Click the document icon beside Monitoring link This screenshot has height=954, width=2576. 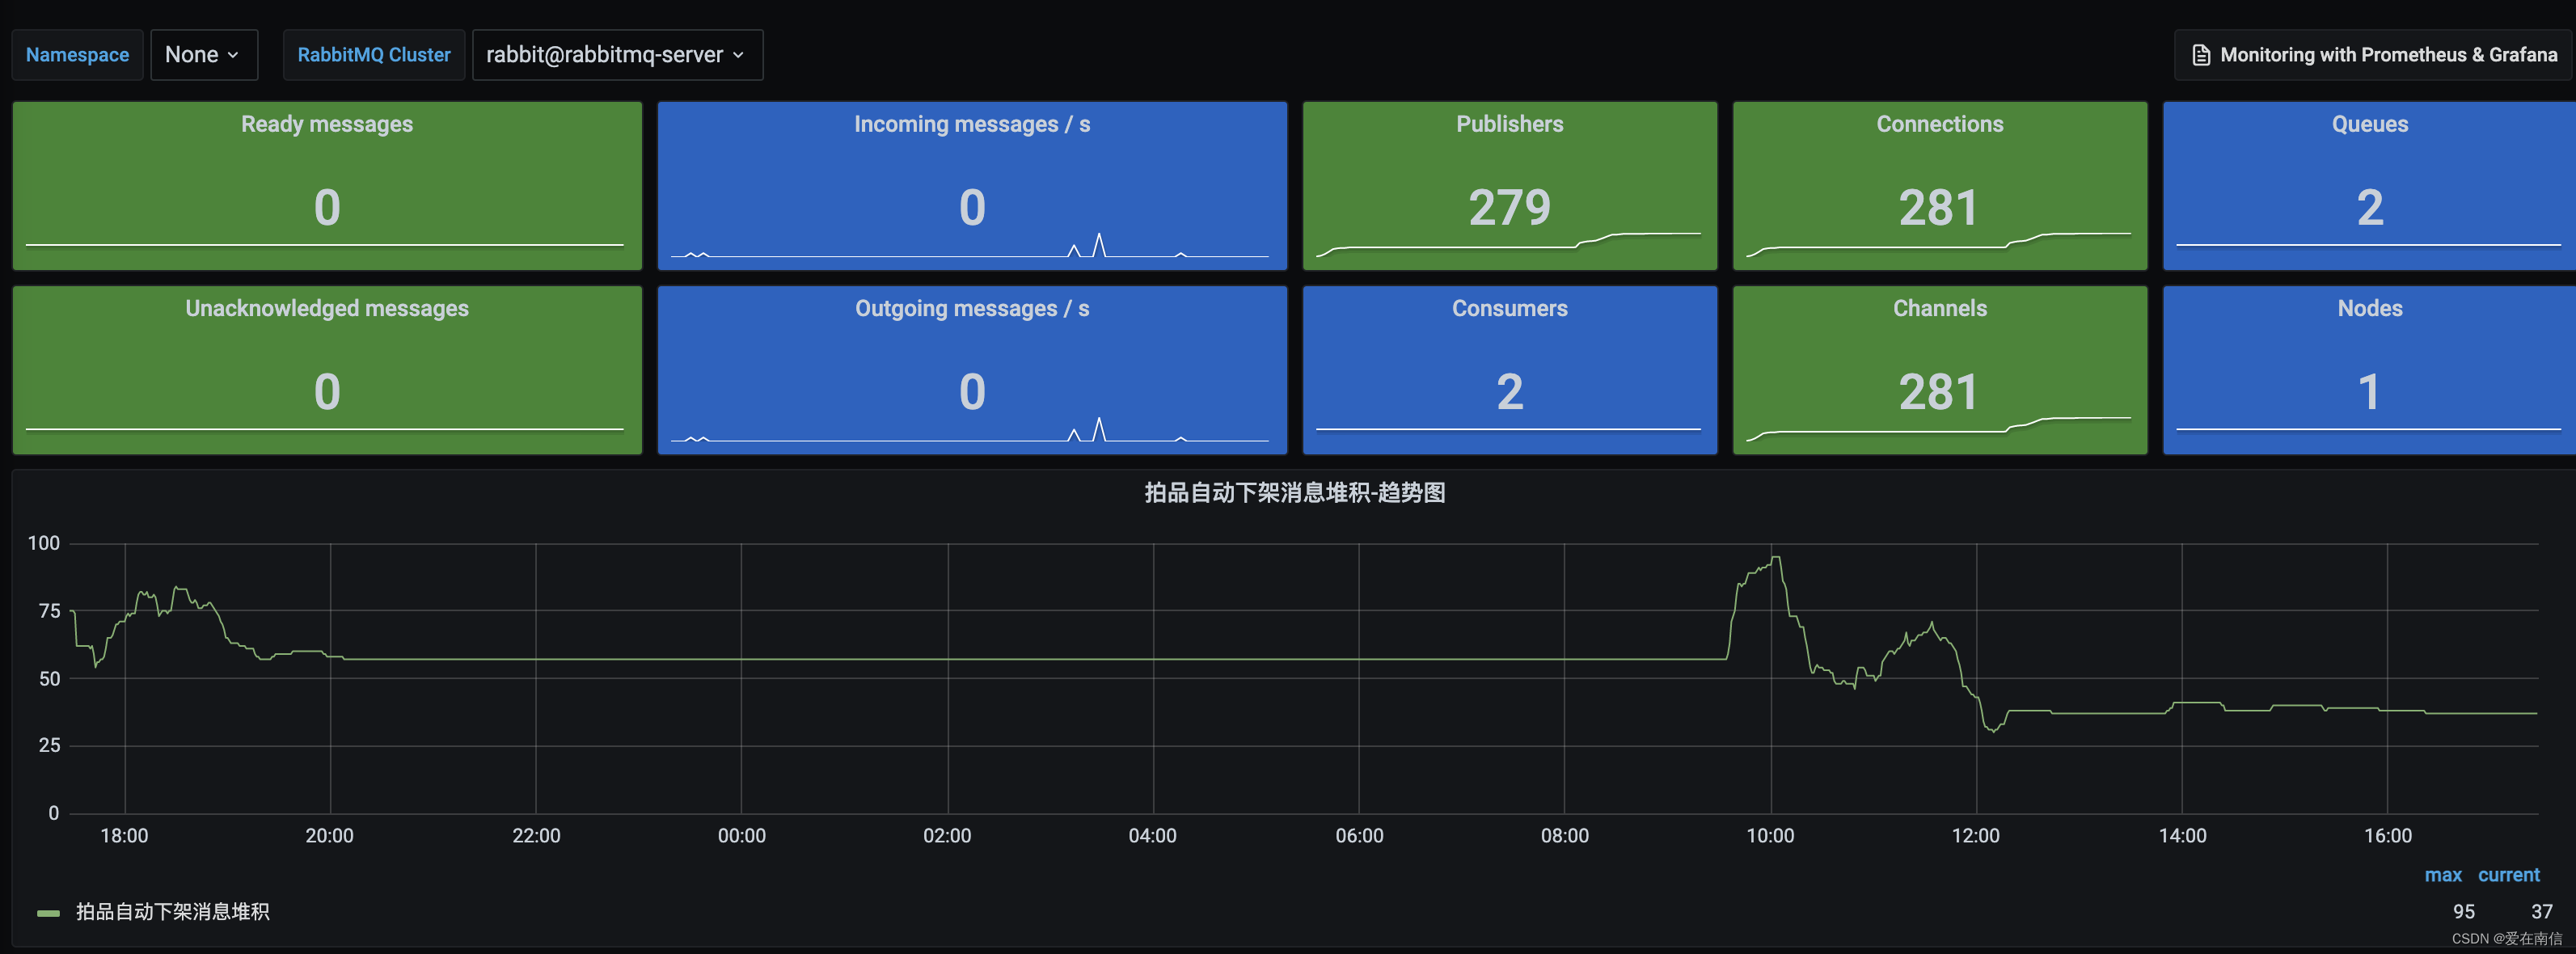click(x=2200, y=55)
